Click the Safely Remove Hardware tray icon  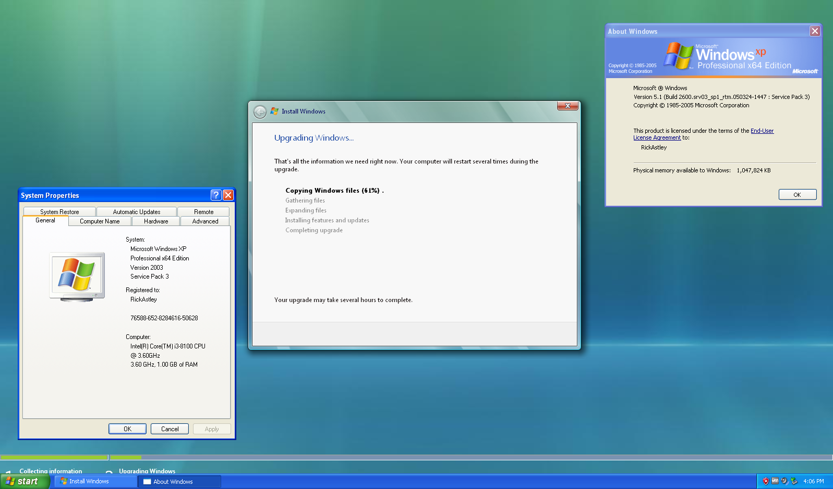pos(794,481)
